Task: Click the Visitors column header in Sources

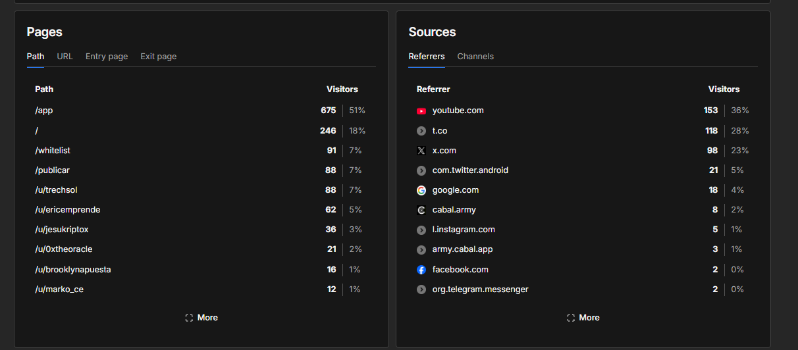Action: [724, 89]
